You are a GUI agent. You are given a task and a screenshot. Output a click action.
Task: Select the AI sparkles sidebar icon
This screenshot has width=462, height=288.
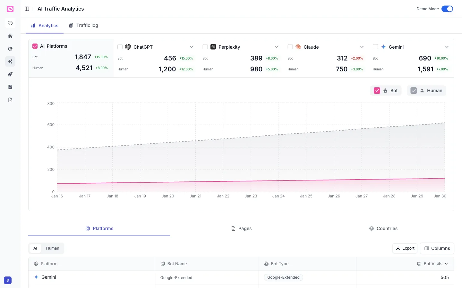coord(10,61)
